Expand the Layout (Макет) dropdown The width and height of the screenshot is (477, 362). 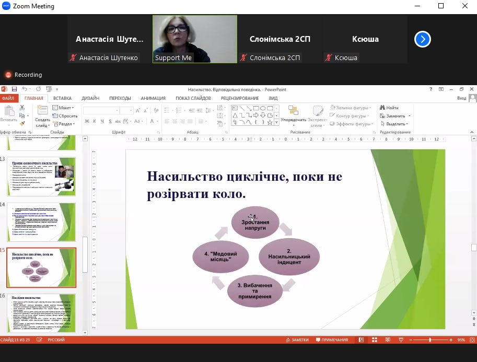(x=64, y=108)
